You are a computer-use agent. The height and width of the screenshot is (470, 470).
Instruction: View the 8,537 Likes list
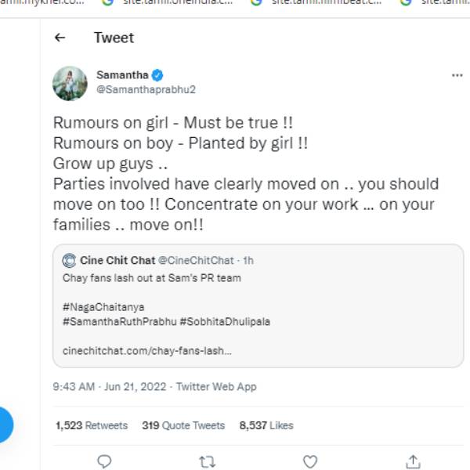[266, 425]
